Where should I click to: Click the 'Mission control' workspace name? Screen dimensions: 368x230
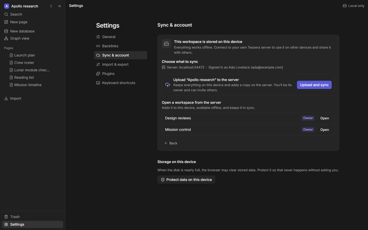[x=178, y=130]
